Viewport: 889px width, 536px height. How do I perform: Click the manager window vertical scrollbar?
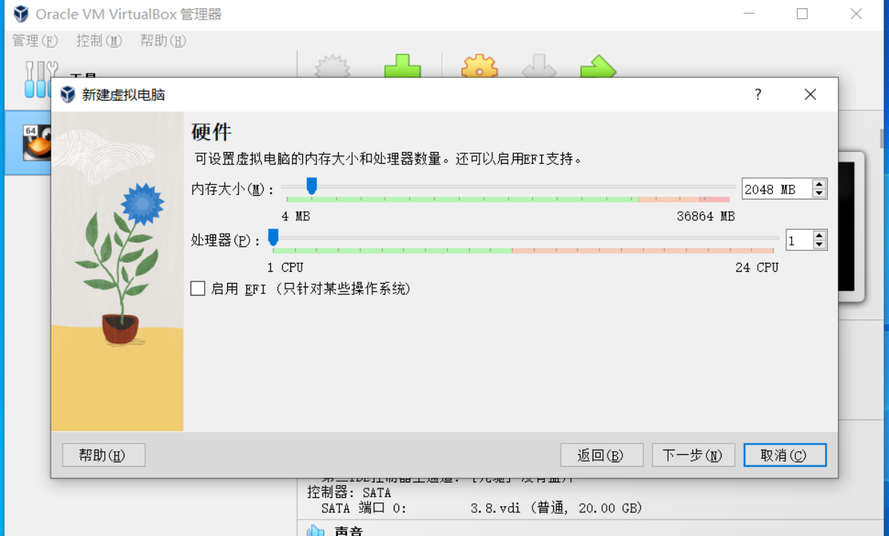tap(882, 138)
